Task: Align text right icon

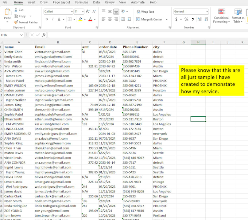Action: click(x=116, y=19)
